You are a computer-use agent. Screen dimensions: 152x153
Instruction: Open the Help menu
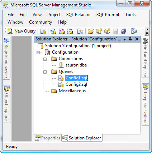(62, 22)
